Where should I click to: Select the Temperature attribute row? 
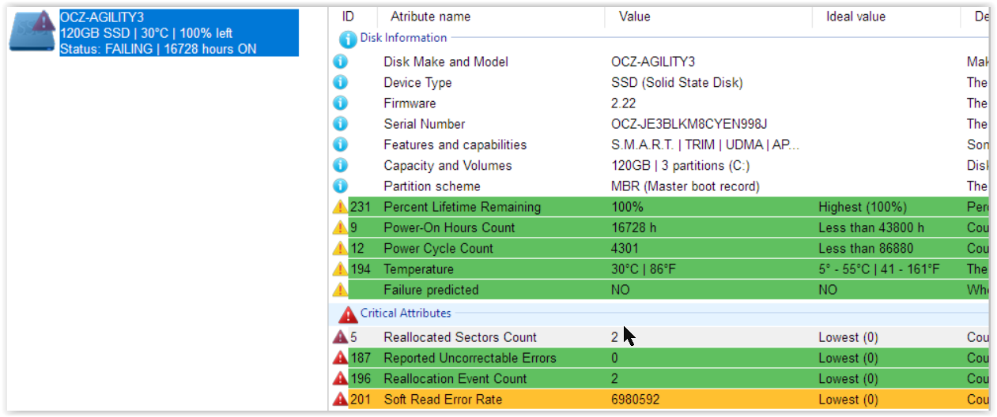pyautogui.click(x=660, y=269)
